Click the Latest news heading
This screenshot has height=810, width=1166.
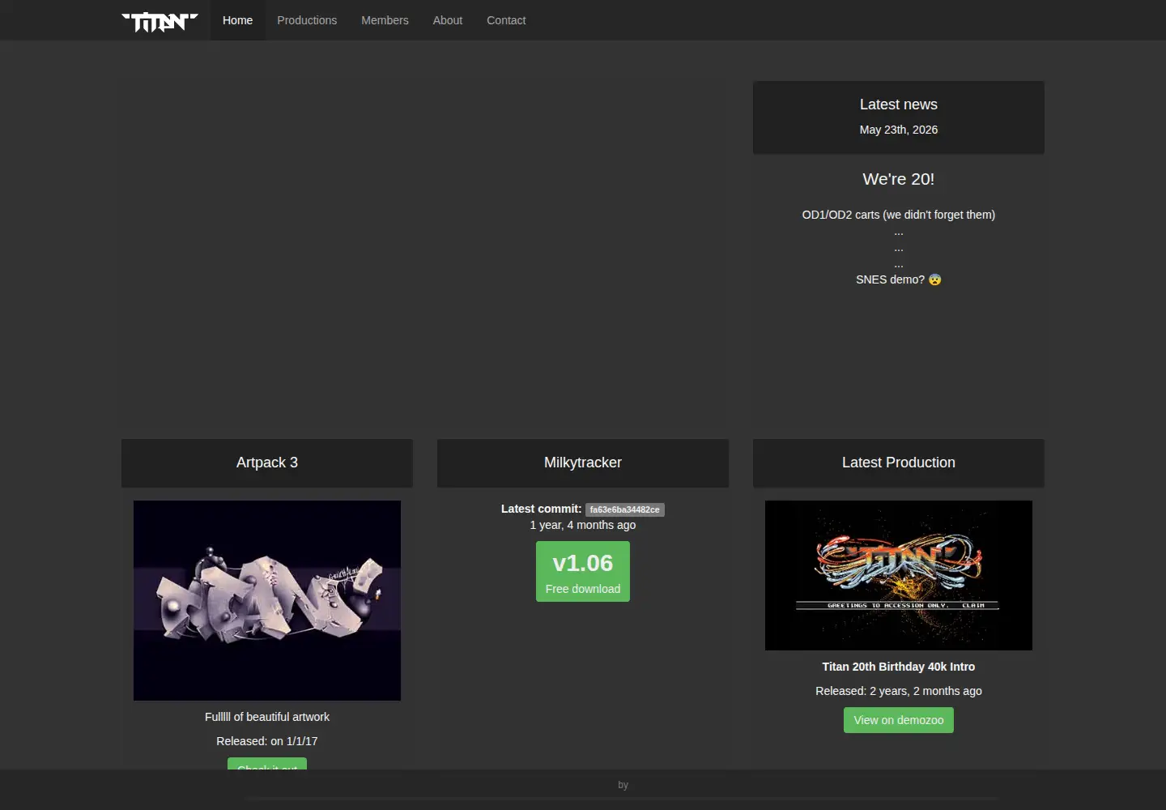pyautogui.click(x=899, y=104)
